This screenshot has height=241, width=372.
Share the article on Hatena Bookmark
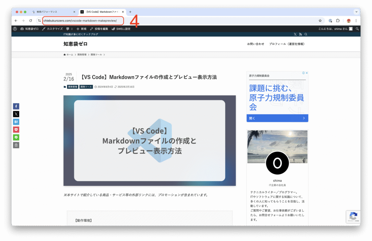coord(16,122)
